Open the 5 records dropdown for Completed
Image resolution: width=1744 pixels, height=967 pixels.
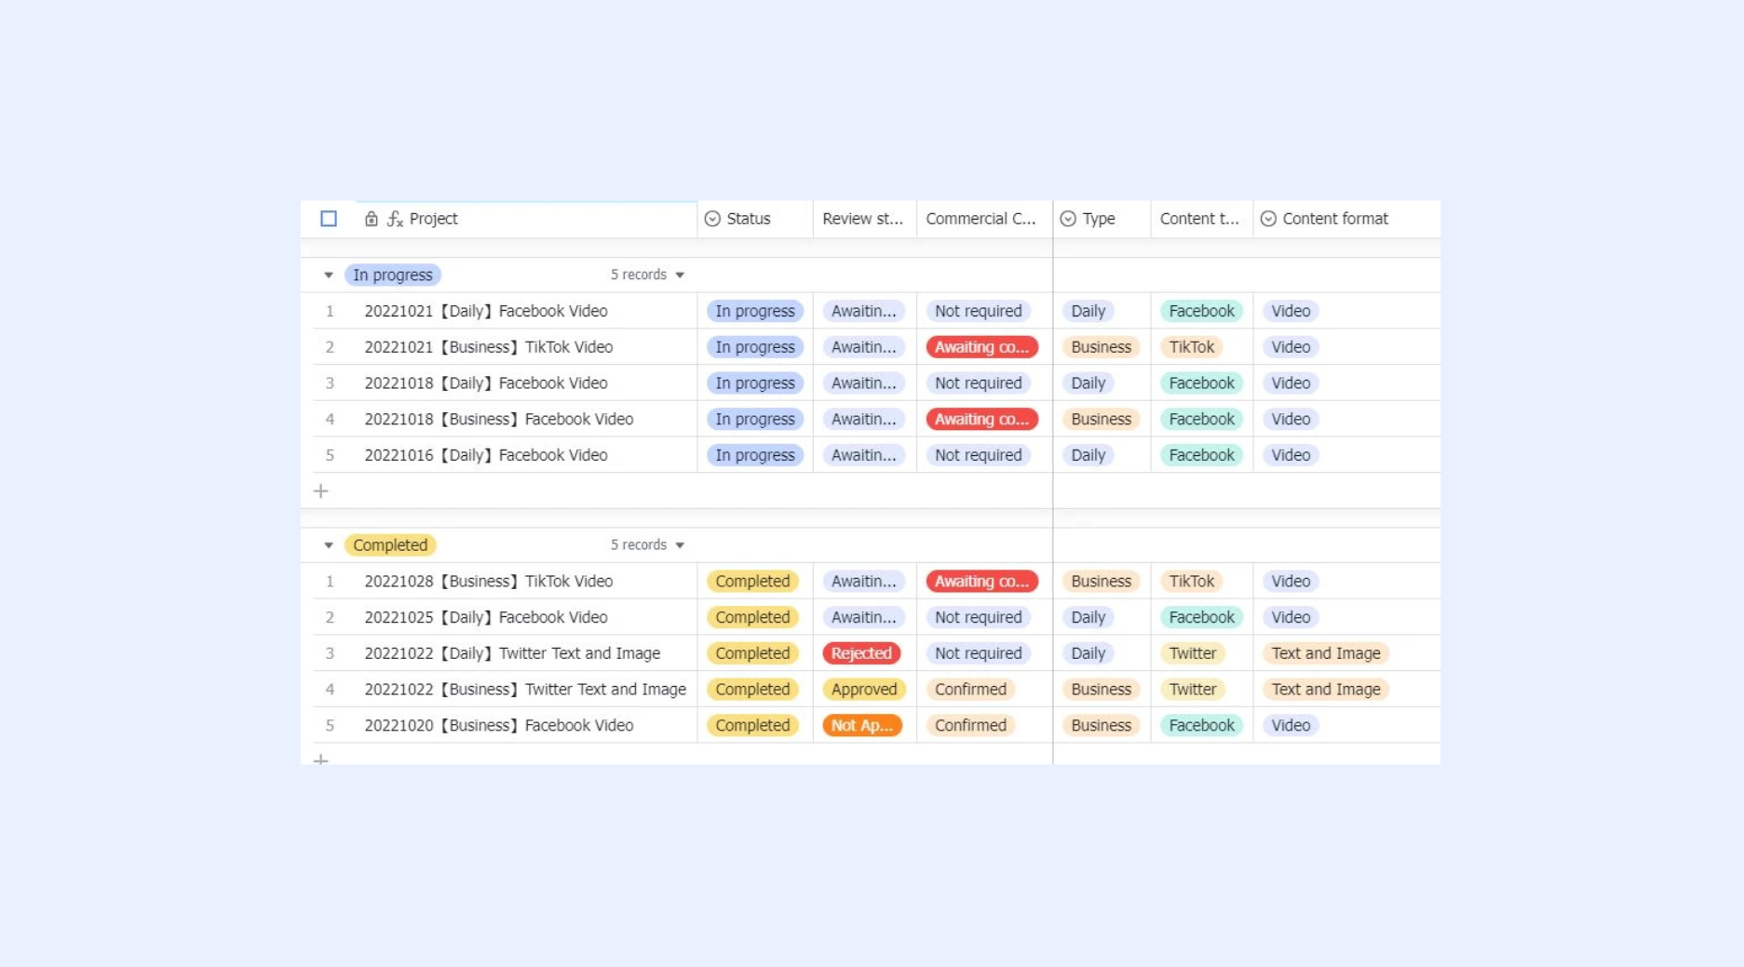[x=648, y=544]
